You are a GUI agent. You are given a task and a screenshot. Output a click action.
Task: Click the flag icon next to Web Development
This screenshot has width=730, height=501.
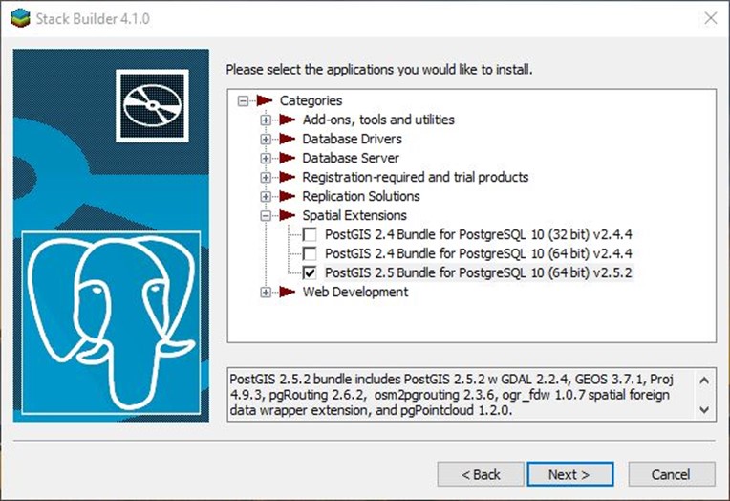288,293
